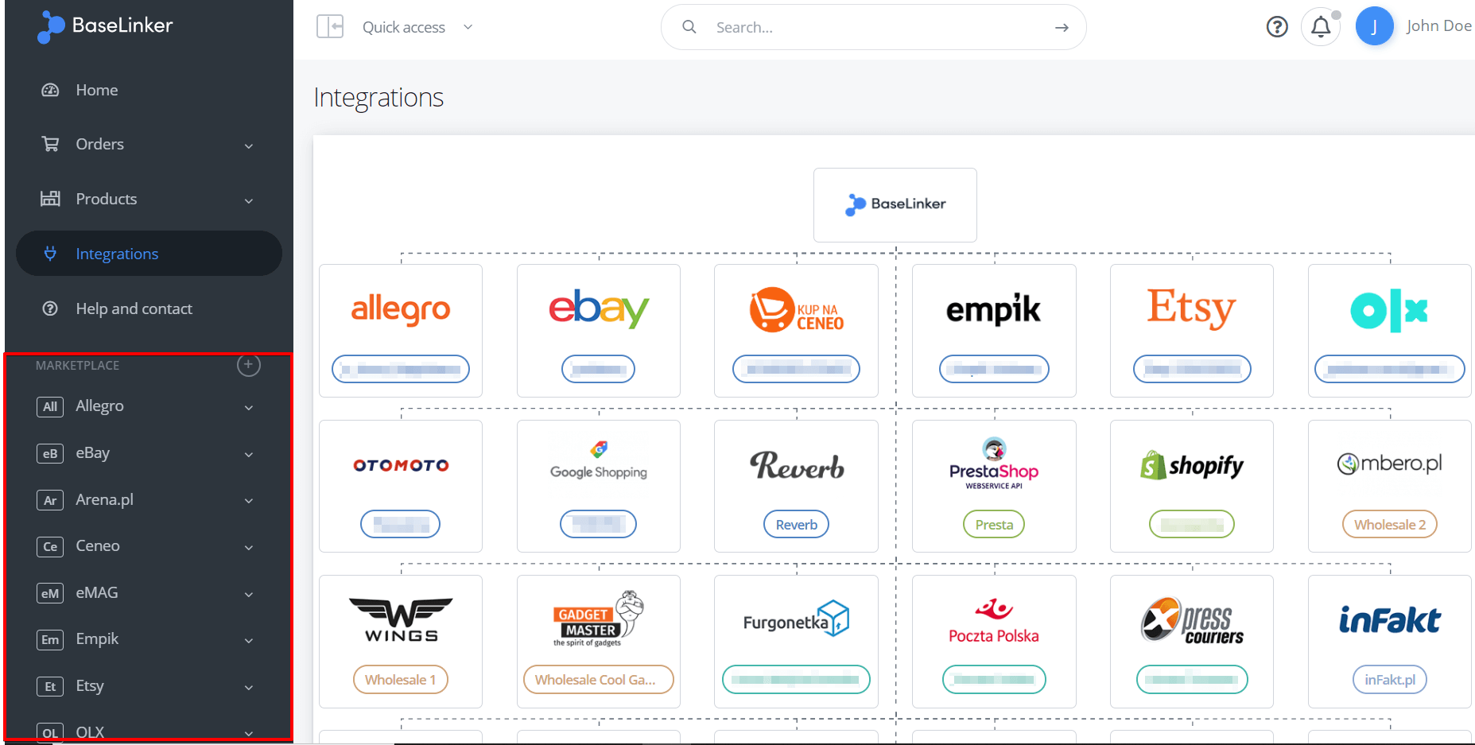1475x745 pixels.
Task: Expand the Products menu chevron
Action: pyautogui.click(x=249, y=200)
